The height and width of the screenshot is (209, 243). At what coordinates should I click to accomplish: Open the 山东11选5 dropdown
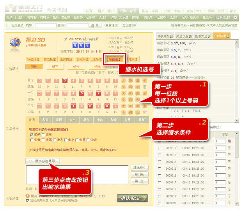[x=236, y=18]
